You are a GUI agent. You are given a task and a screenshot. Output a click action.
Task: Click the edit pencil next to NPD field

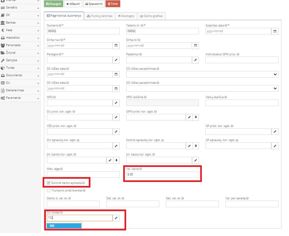(116, 103)
